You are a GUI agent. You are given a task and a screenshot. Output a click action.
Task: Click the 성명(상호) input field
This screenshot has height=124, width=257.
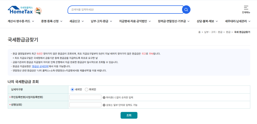[85, 105]
